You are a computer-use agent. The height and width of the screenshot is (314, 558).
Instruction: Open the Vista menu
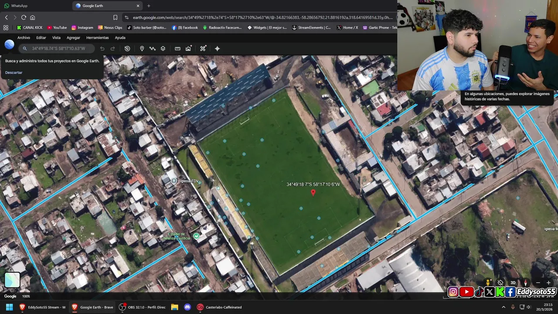(56, 38)
